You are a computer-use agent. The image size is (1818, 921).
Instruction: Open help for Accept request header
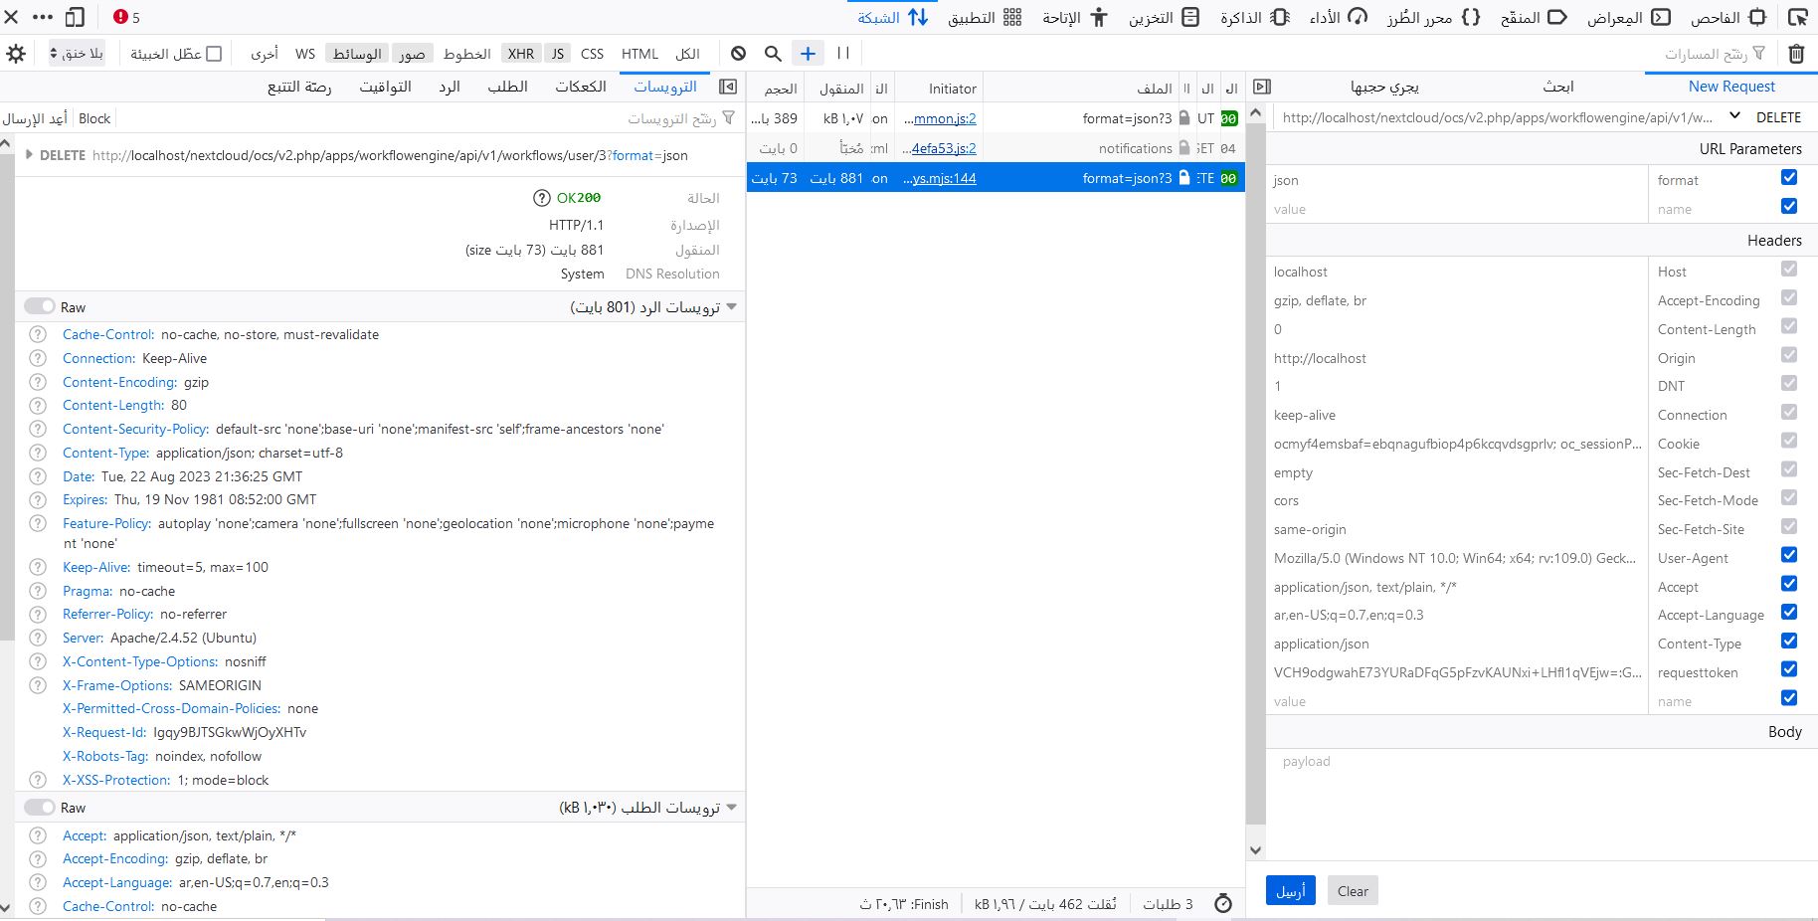tap(38, 835)
